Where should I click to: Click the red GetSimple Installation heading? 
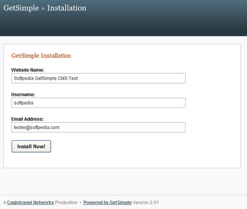coord(41,56)
